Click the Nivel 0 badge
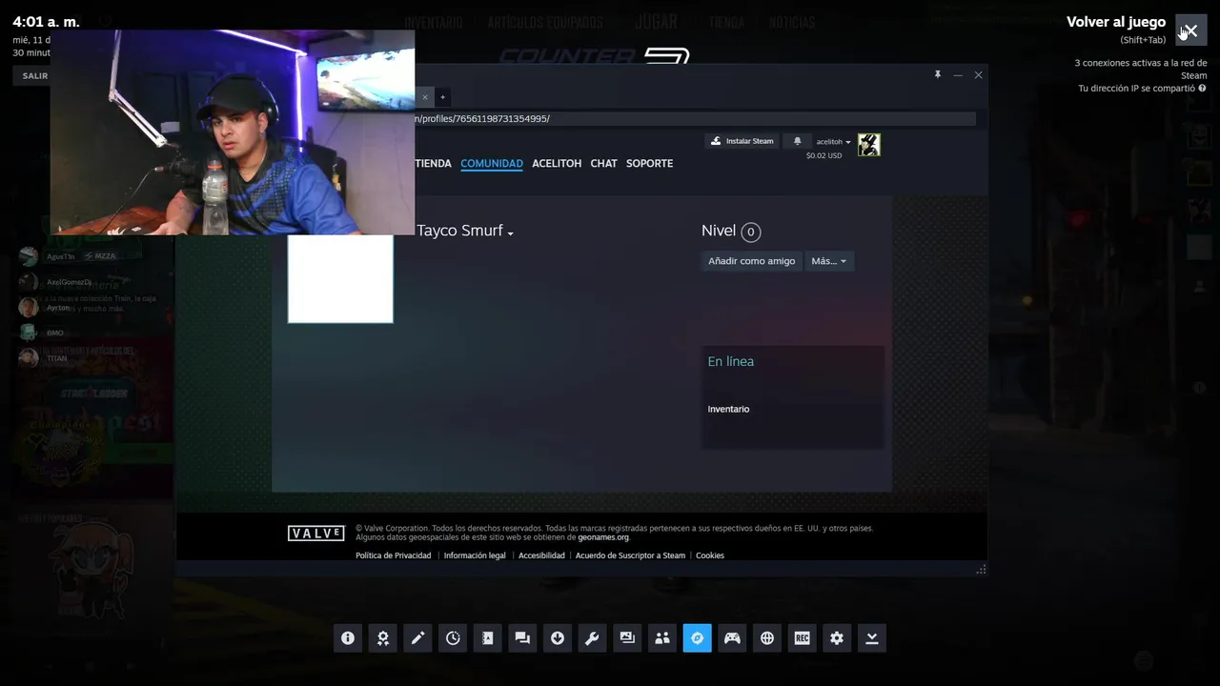The height and width of the screenshot is (686, 1220). tap(750, 232)
